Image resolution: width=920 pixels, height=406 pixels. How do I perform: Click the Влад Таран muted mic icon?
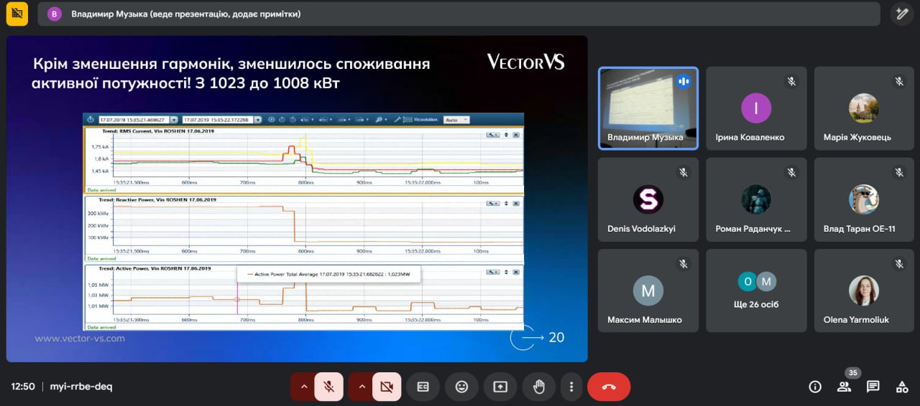click(899, 172)
